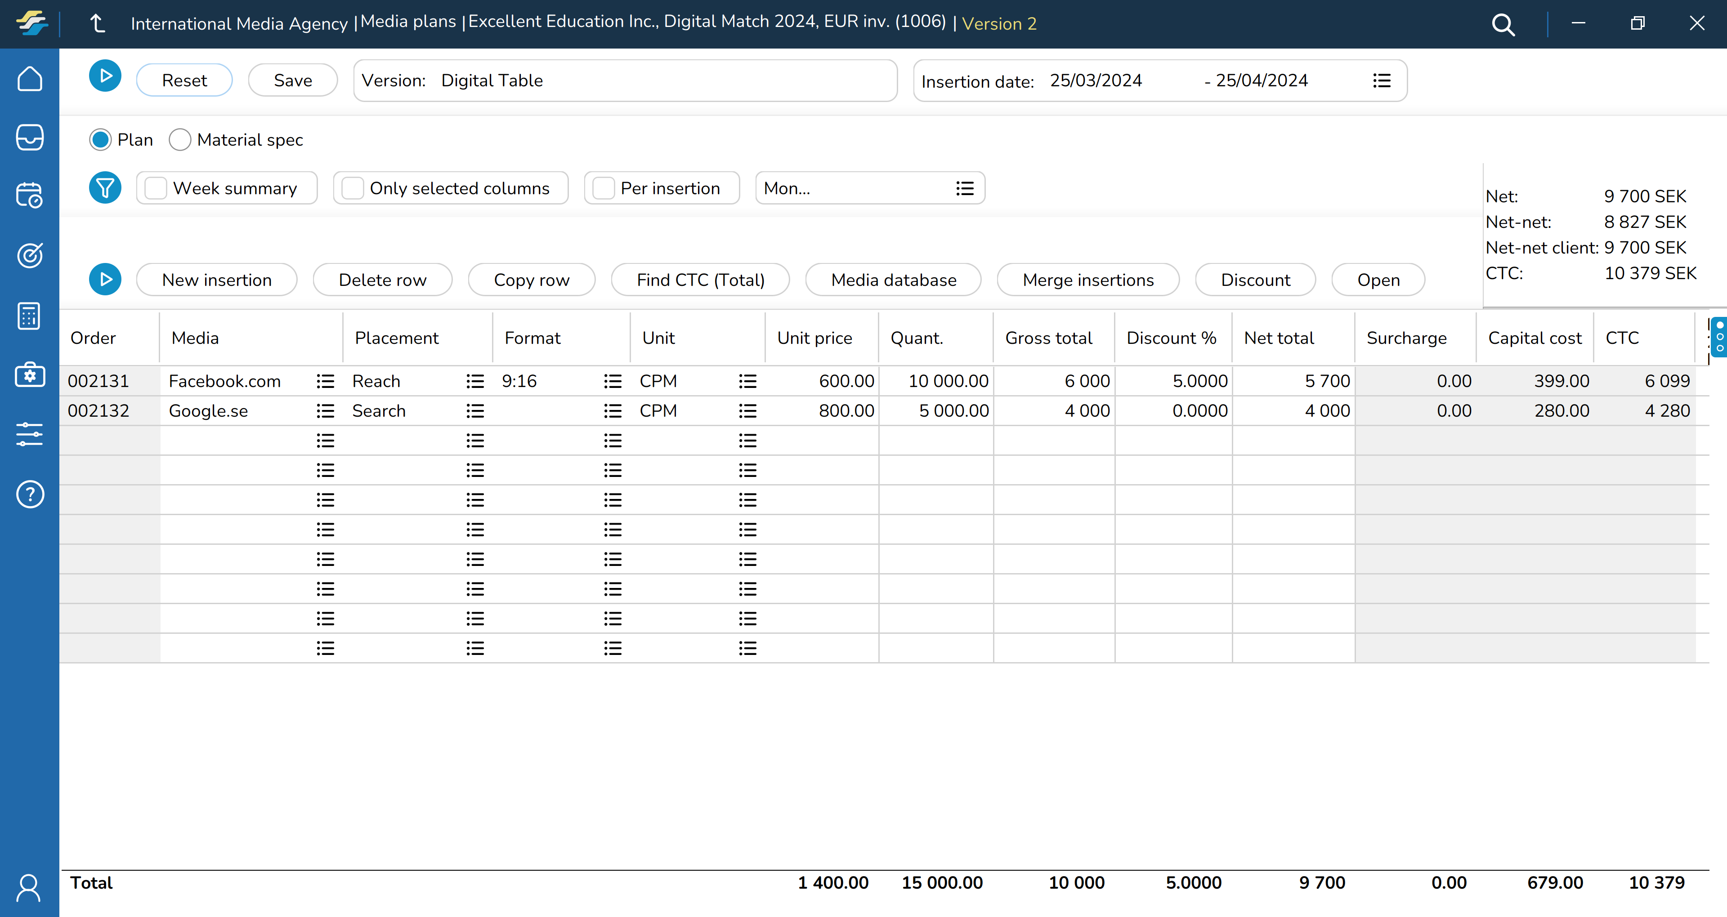
Task: Open the calendar schedule sidebar icon
Action: (30, 196)
